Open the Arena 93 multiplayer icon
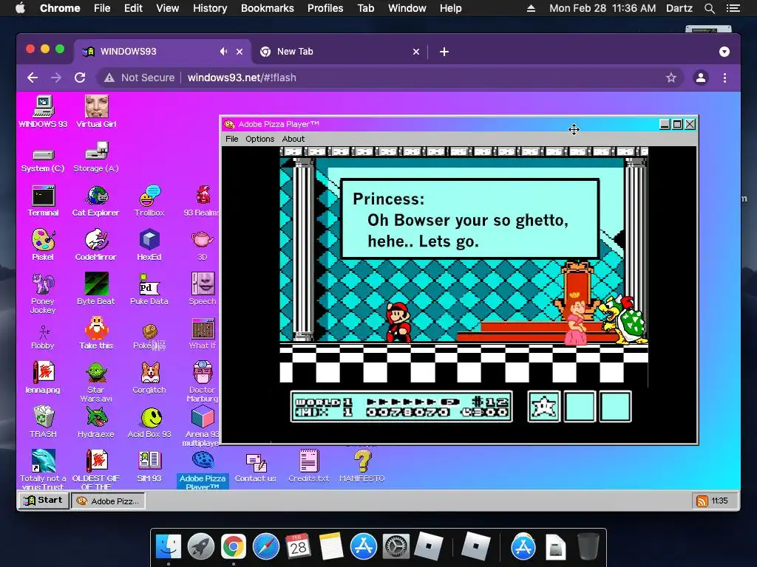The image size is (757, 567). 203,426
